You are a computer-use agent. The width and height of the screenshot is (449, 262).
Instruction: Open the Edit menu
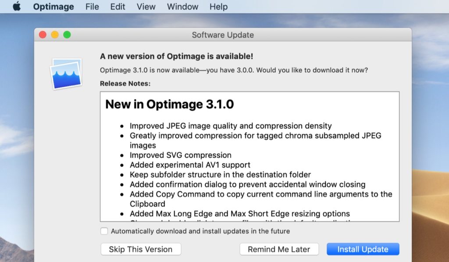click(117, 7)
